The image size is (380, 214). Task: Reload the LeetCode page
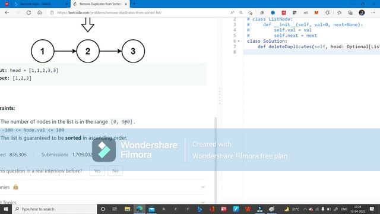(x=28, y=12)
